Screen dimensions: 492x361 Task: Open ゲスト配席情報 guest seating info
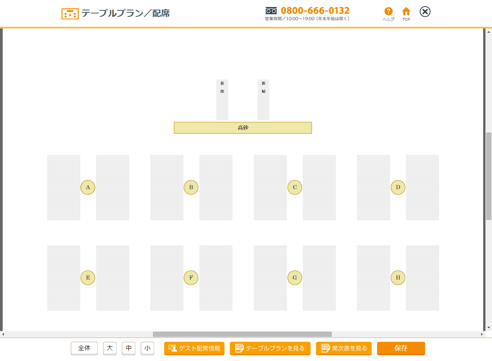tap(194, 348)
